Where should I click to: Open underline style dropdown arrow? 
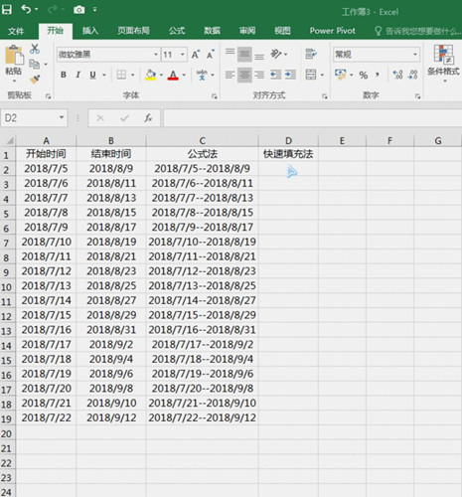pos(104,75)
